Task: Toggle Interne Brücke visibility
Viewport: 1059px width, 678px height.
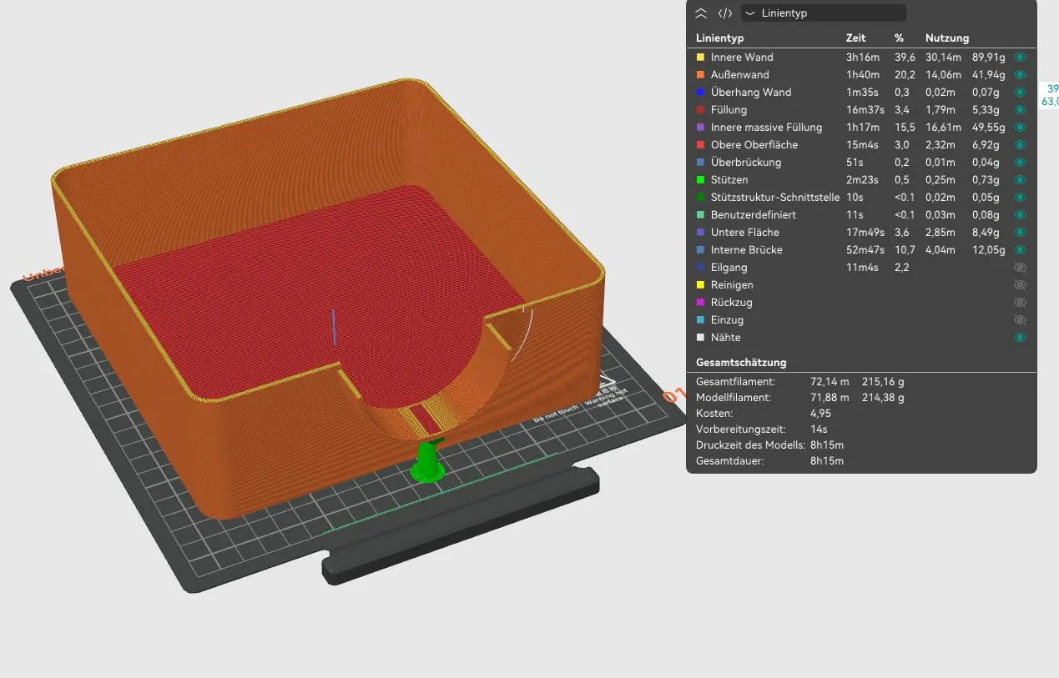Action: click(x=1020, y=250)
